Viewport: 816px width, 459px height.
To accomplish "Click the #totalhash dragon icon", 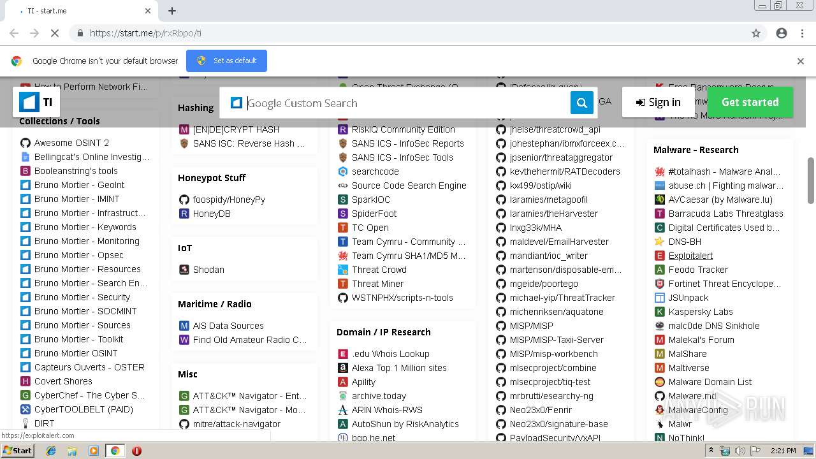I will point(660,171).
